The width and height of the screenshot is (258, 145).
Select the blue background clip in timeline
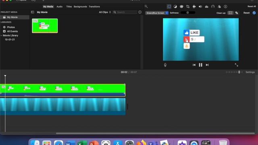(x=63, y=106)
